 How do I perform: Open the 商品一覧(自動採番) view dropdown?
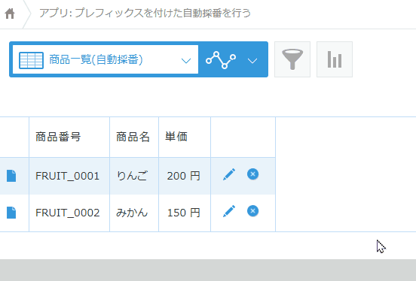(106, 59)
